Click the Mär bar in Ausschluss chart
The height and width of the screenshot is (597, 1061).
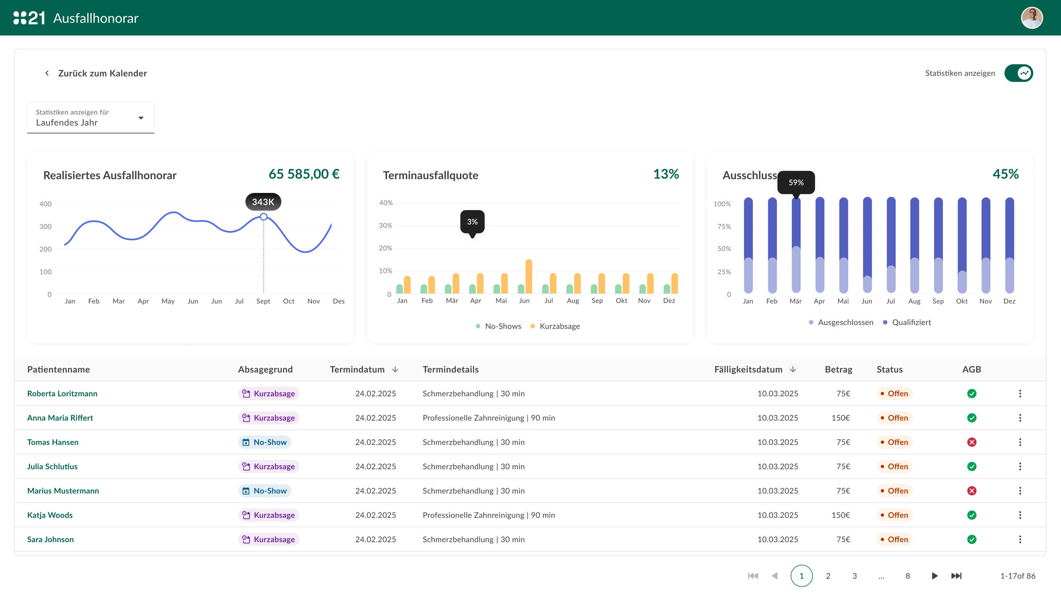tap(796, 245)
